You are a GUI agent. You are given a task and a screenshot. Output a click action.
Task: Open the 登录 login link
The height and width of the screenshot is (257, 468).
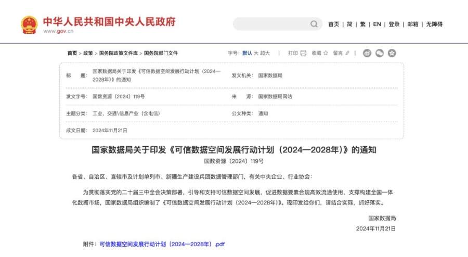[394, 24]
